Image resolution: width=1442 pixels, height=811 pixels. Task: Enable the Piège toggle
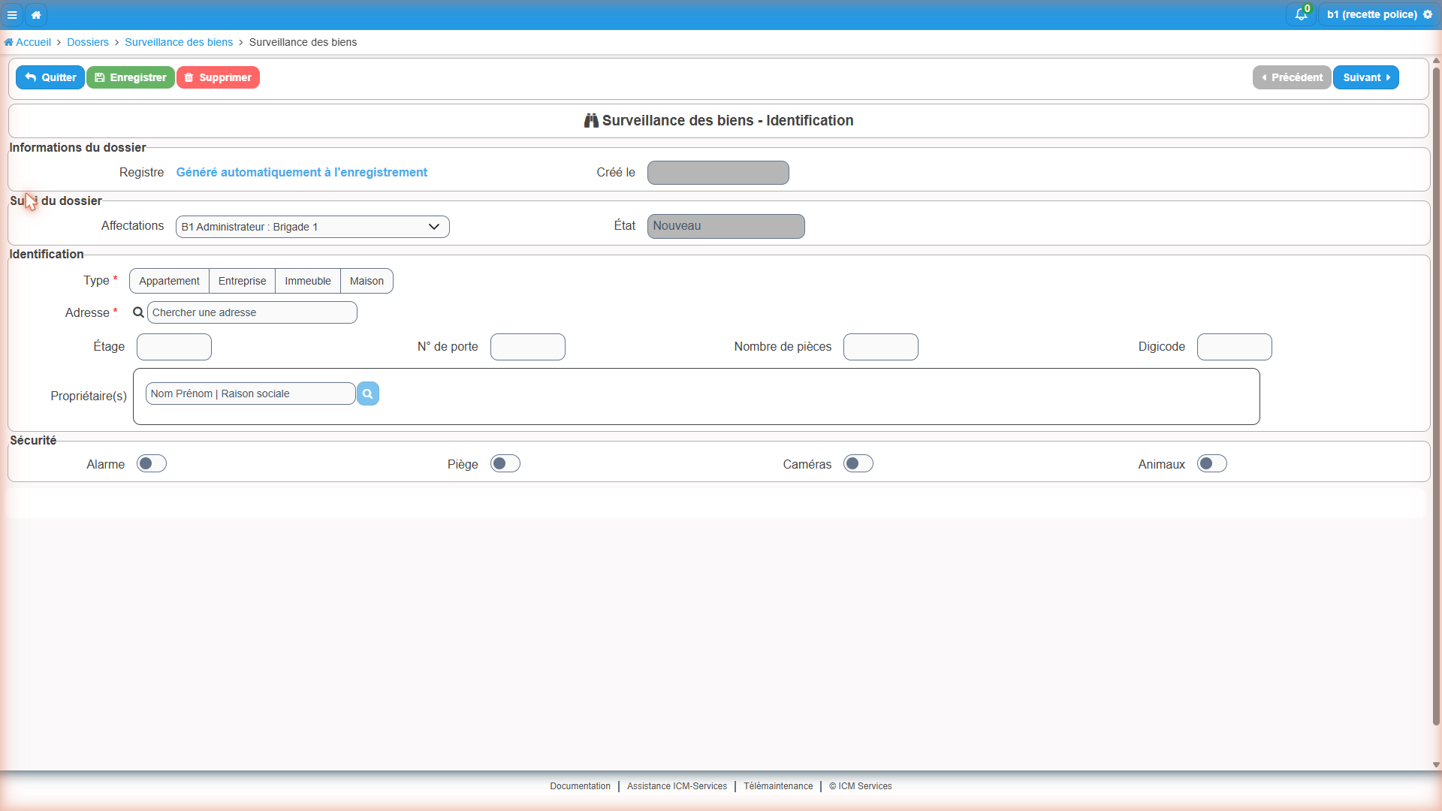point(505,463)
